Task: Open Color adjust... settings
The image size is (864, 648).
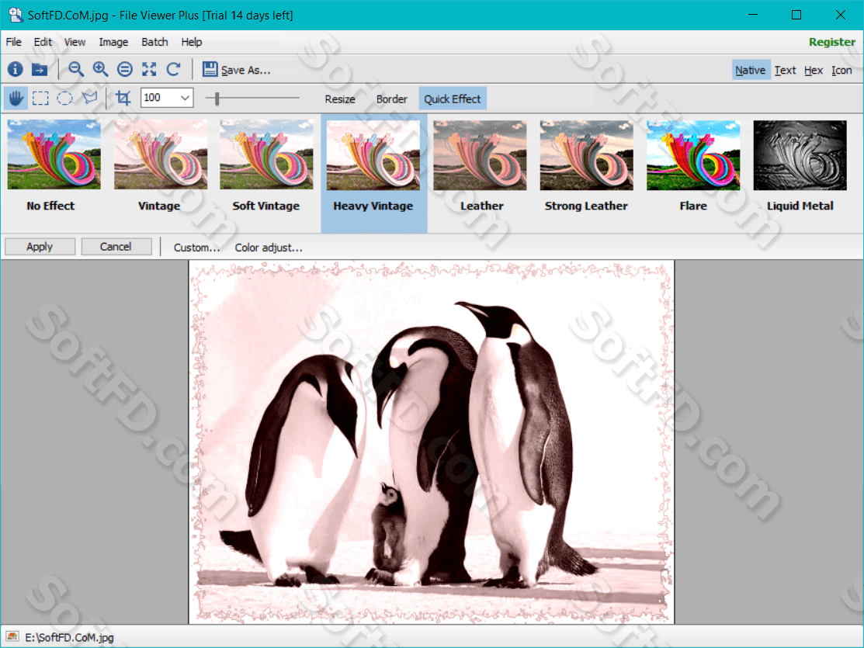Action: click(x=269, y=248)
